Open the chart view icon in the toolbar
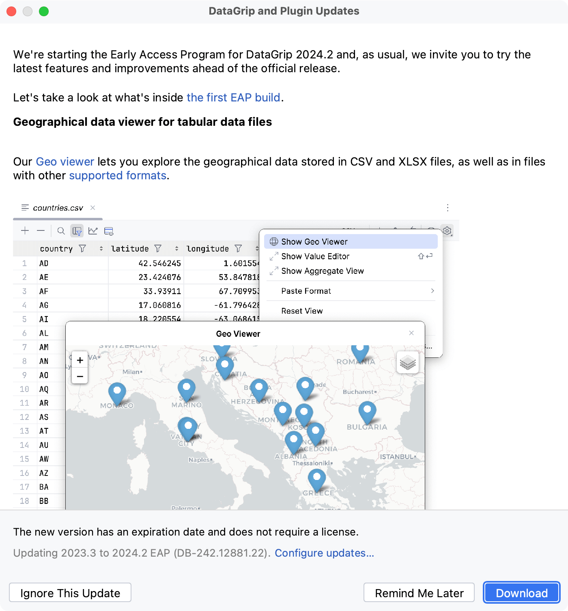This screenshot has width=568, height=611. coord(93,230)
